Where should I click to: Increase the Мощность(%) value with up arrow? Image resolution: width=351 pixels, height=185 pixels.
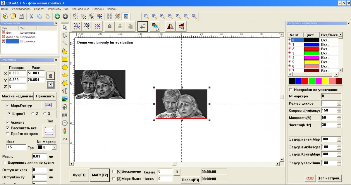339,116
